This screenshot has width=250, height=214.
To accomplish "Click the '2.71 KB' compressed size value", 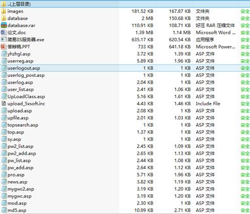I will (183, 210).
